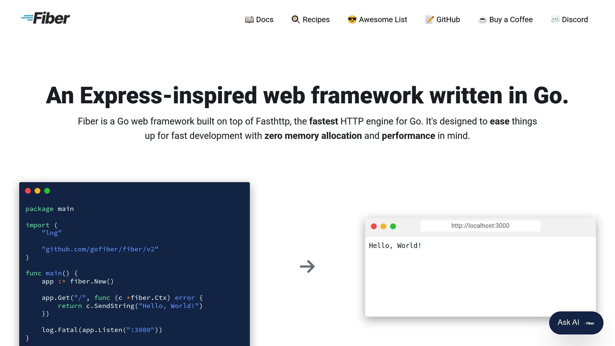Click the app.Get("/", func...) code line
The image size is (615, 346).
click(122, 298)
